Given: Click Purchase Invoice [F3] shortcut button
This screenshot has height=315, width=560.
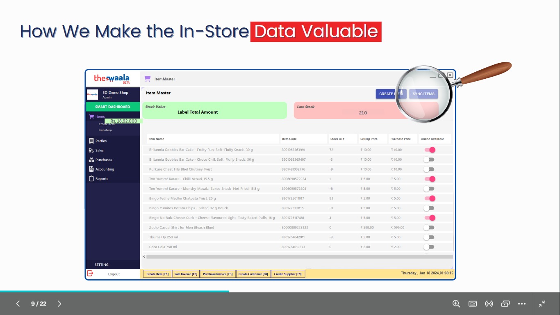Looking at the screenshot, I should (218, 274).
